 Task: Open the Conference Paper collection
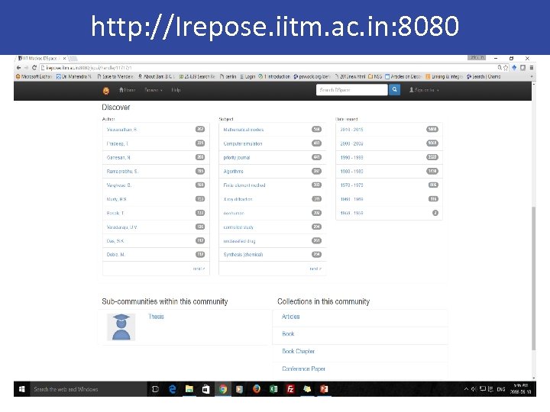(x=303, y=369)
